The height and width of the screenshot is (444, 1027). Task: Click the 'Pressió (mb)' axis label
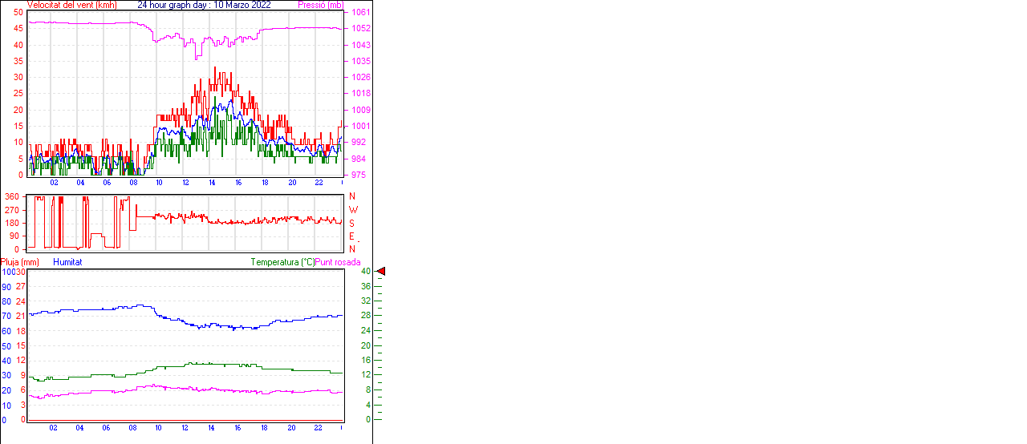[x=320, y=5]
